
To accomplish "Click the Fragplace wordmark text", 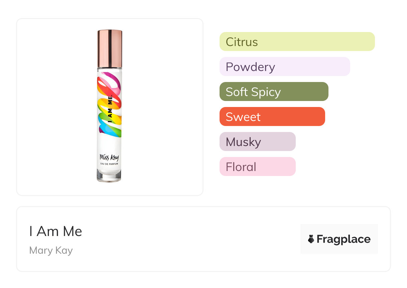I will (343, 239).
